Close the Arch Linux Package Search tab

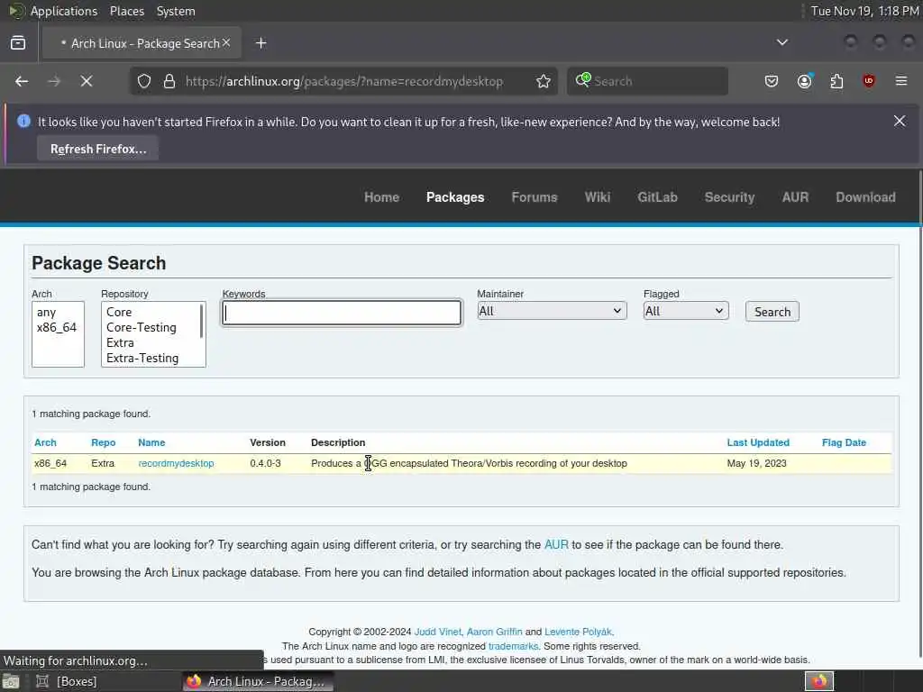click(226, 42)
